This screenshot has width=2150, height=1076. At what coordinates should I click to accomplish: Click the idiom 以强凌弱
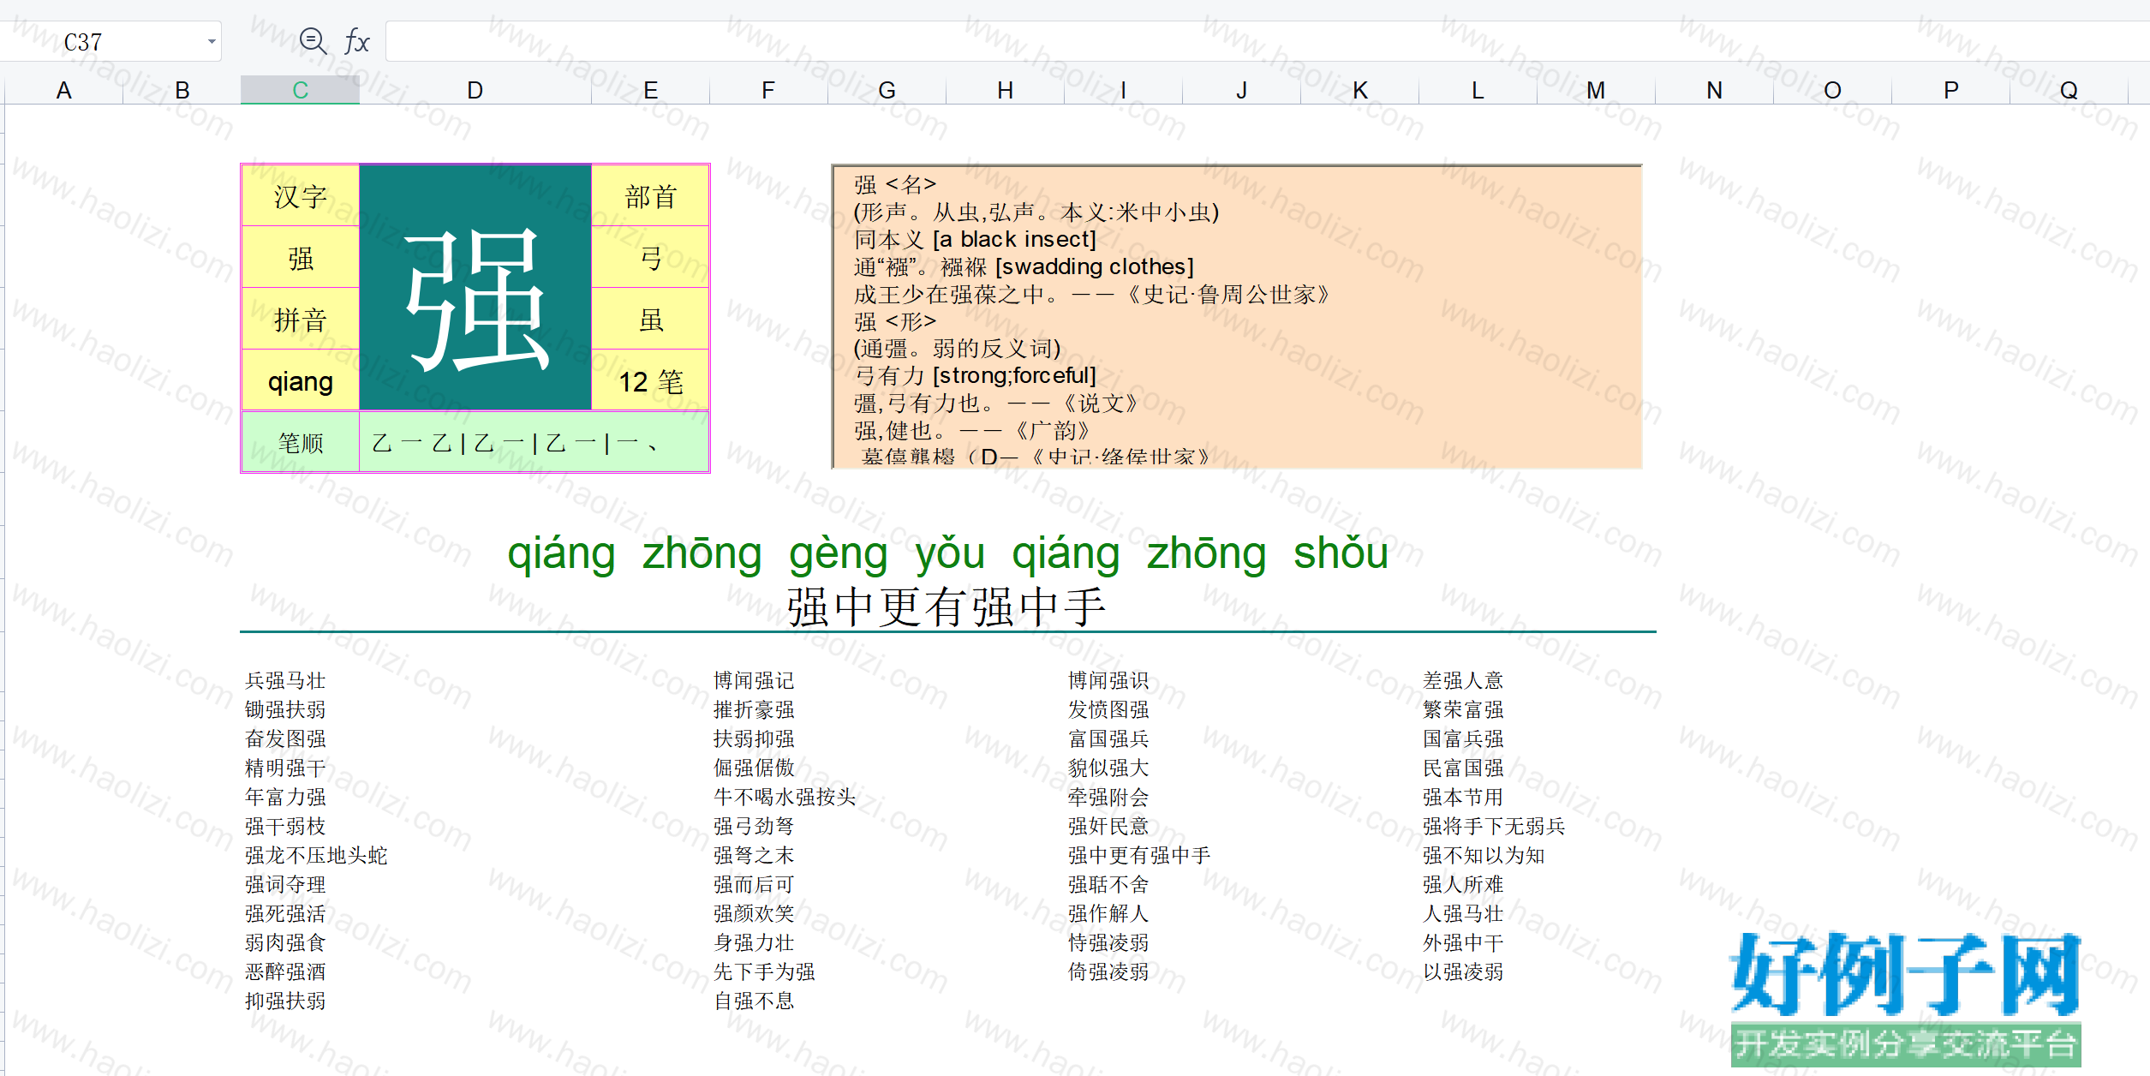point(1463,971)
